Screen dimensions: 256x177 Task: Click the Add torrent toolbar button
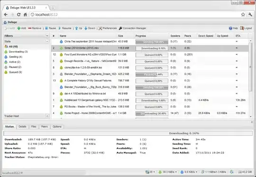coord(22,28)
